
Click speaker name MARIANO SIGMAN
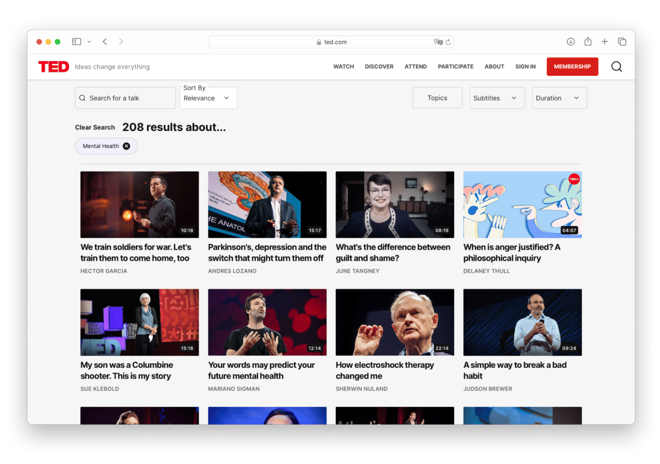[x=234, y=389]
